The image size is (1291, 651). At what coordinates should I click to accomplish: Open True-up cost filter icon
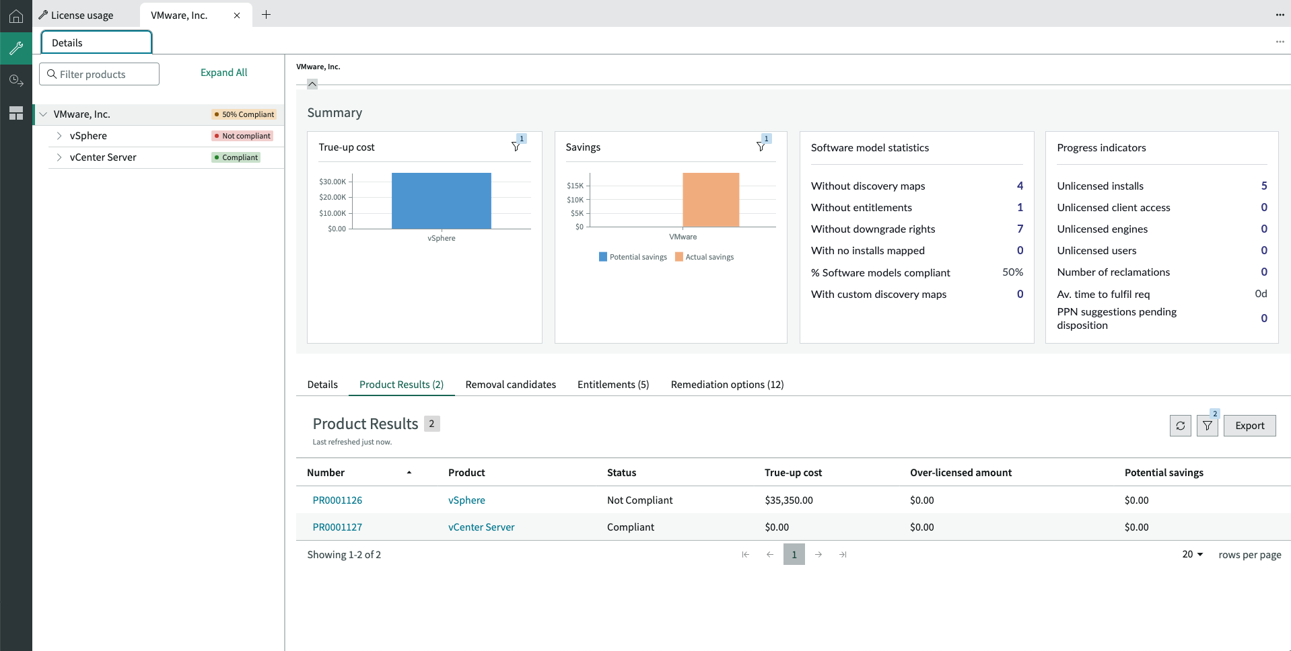pyautogui.click(x=516, y=147)
